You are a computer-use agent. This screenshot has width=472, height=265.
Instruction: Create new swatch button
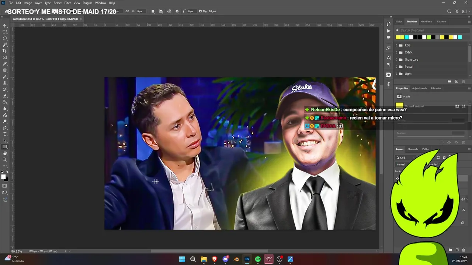(457, 81)
